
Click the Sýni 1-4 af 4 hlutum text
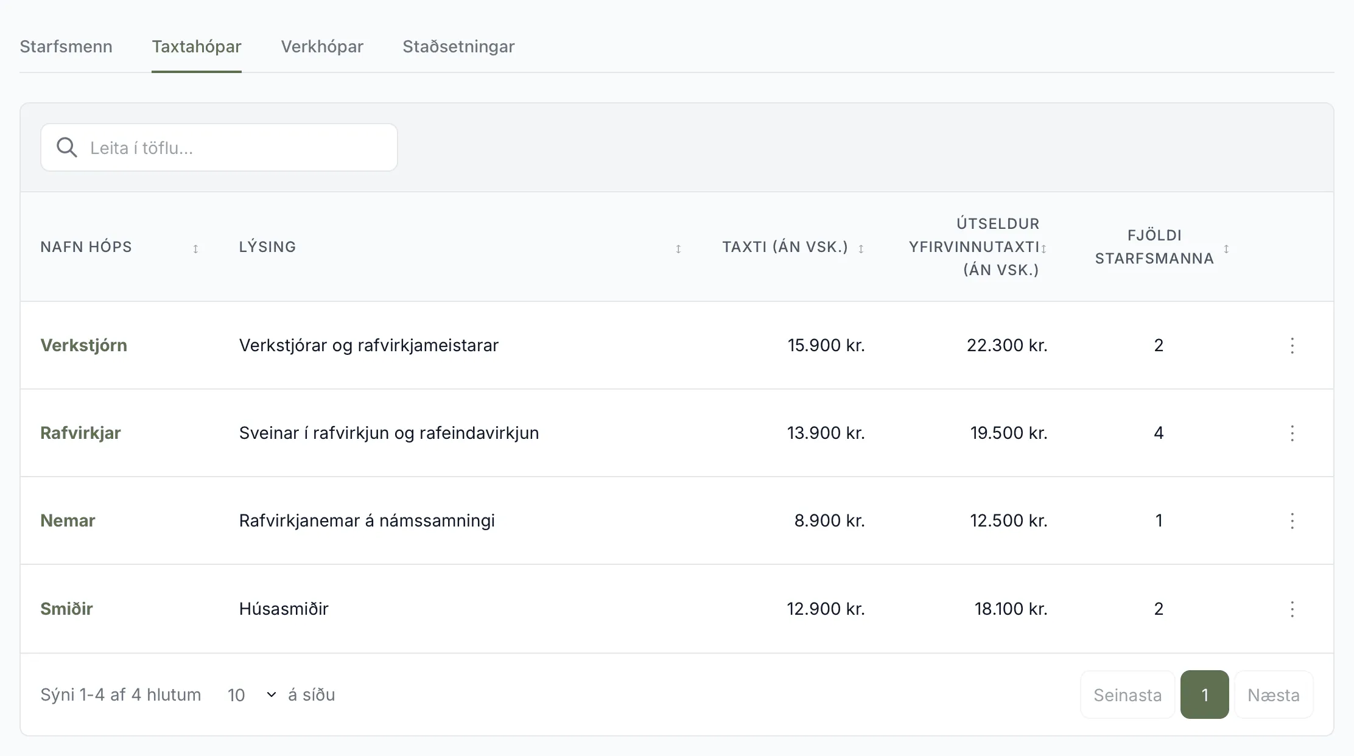121,695
